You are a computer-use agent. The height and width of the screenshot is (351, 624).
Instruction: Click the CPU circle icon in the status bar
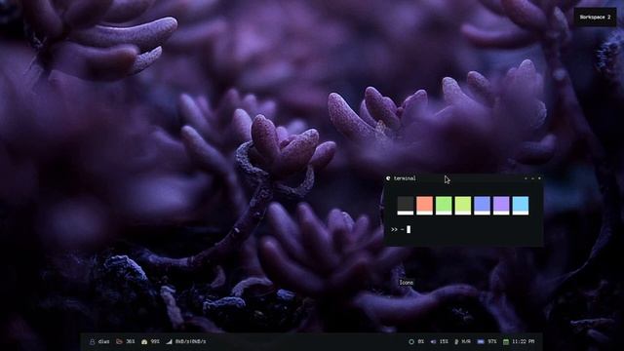pyautogui.click(x=411, y=341)
